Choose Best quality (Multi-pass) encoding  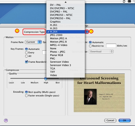[x=26, y=92]
